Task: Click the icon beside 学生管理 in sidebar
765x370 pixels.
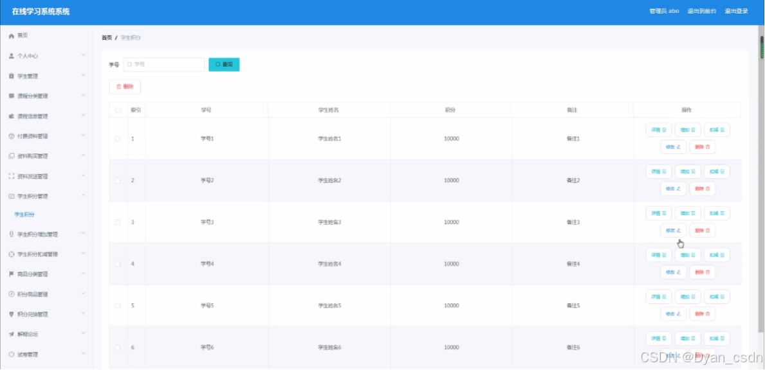Action: tap(12, 76)
